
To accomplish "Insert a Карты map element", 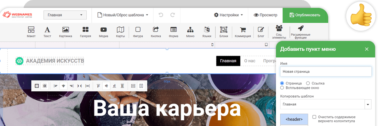I will (120, 32).
